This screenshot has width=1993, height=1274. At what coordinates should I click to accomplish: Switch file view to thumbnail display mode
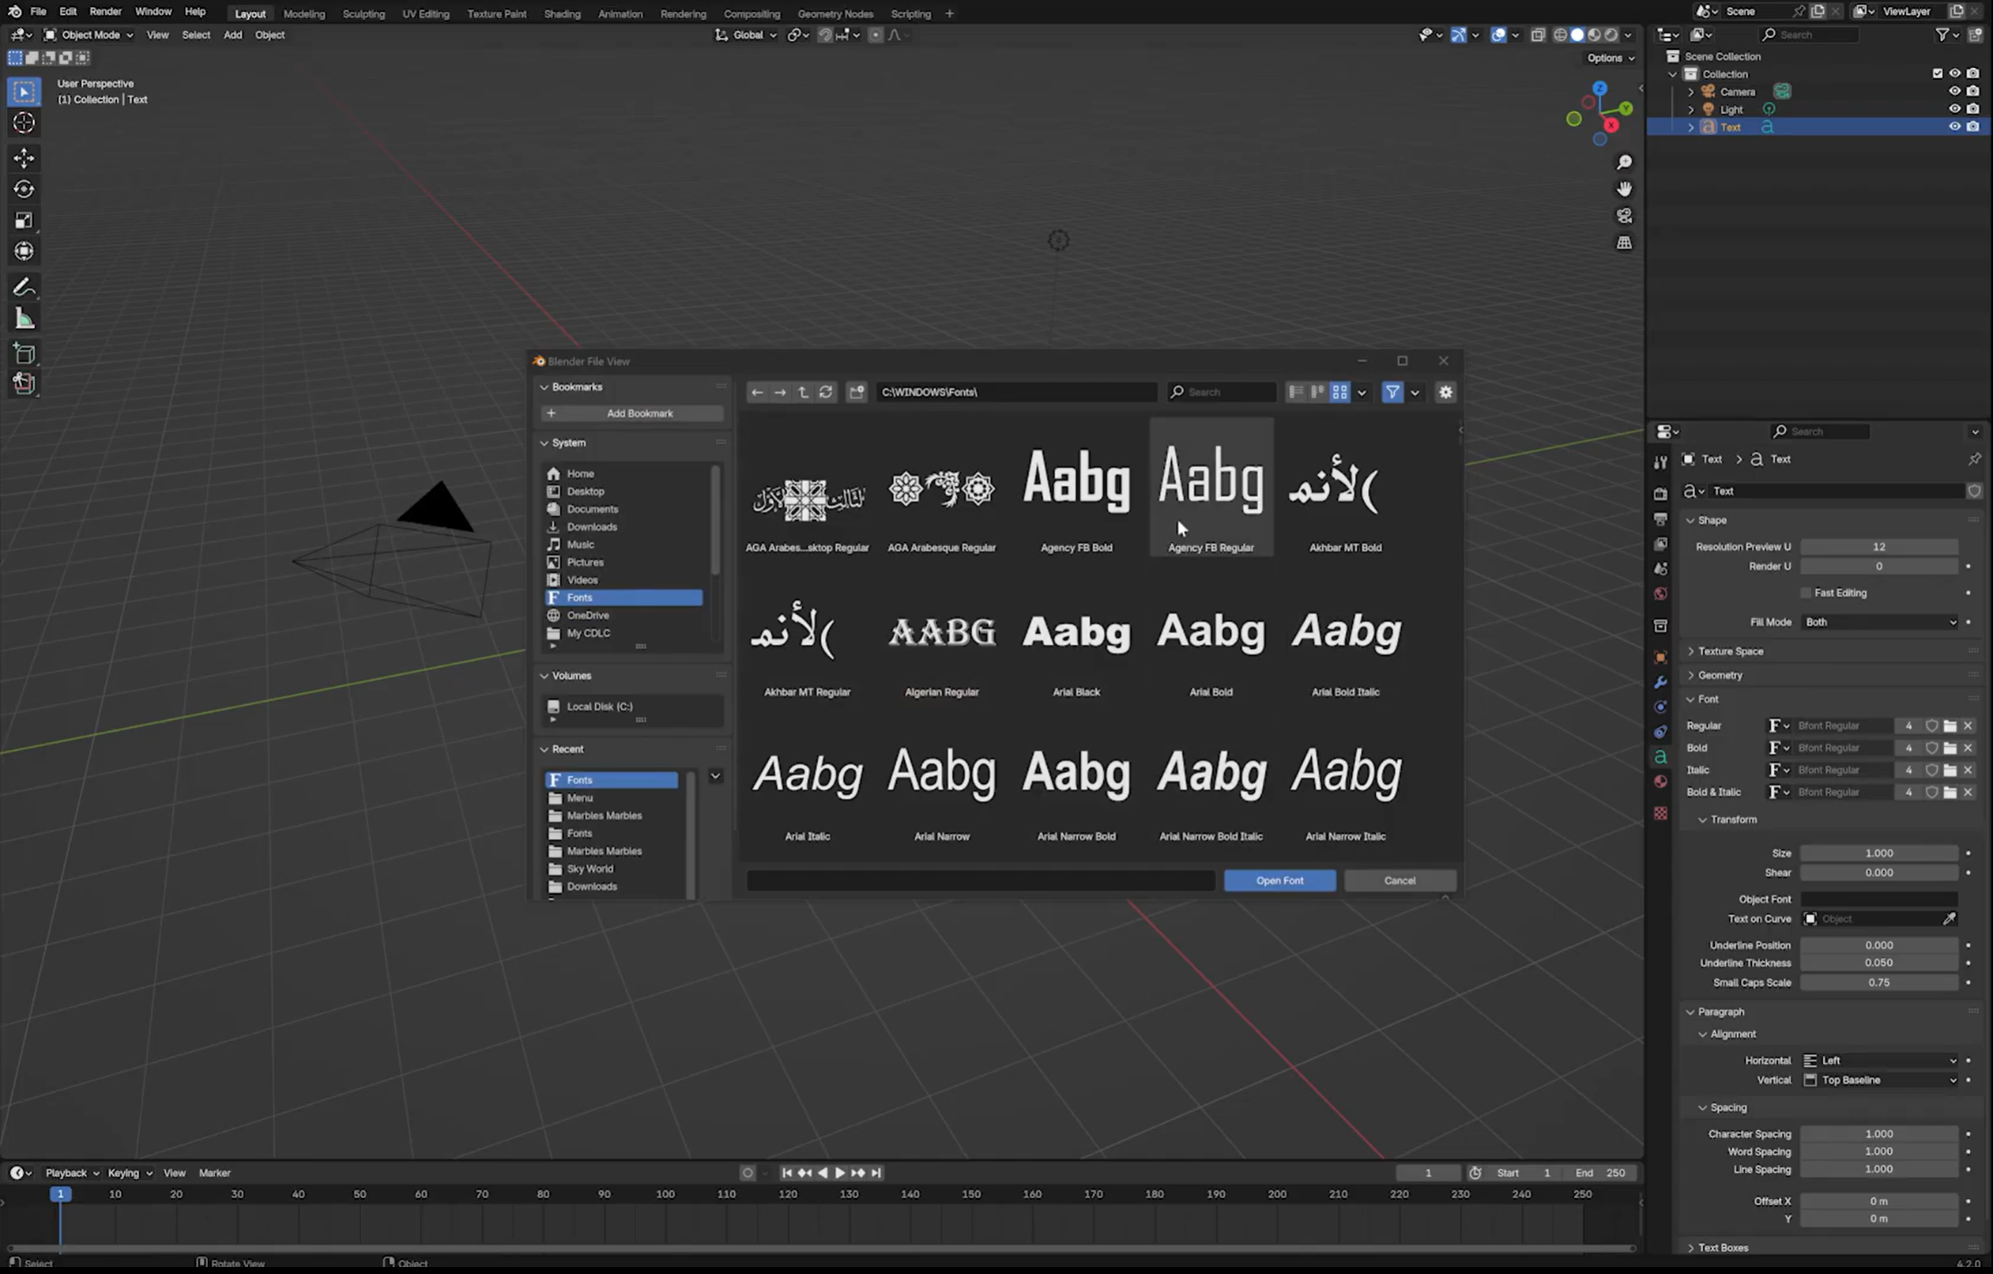(1339, 391)
